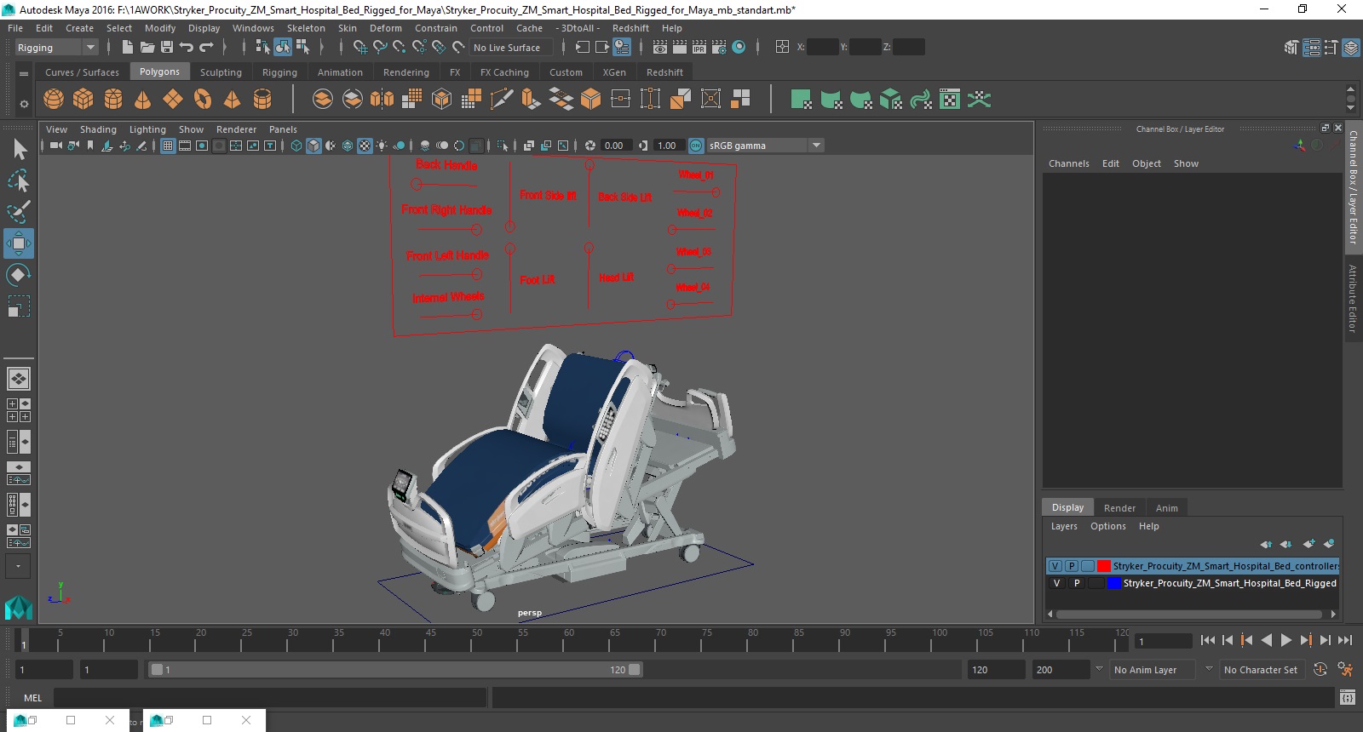Create a polygon cone from the shelf
The height and width of the screenshot is (732, 1363).
143,100
